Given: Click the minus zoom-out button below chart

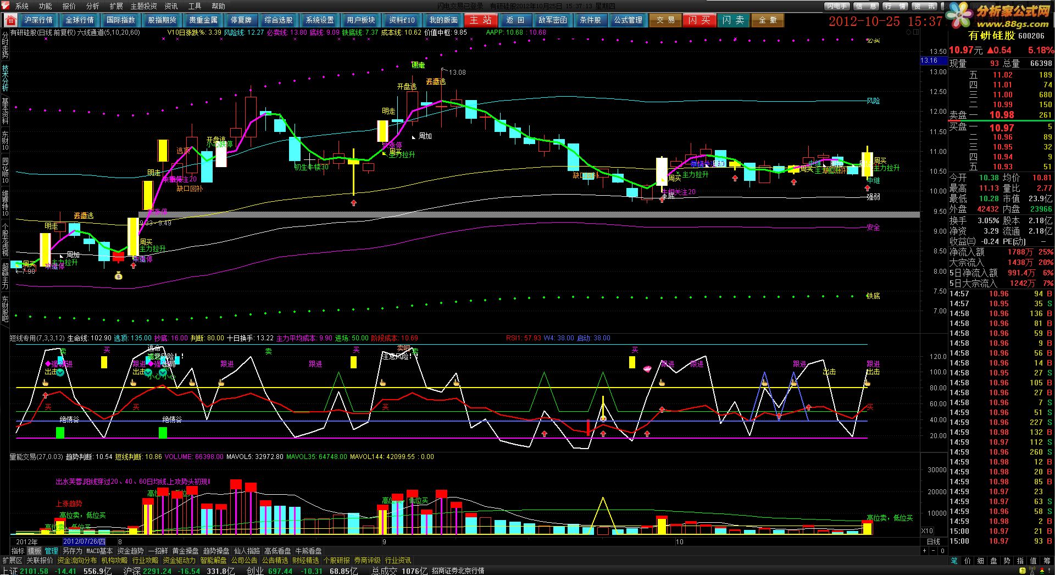Looking at the screenshot, I should (x=933, y=551).
